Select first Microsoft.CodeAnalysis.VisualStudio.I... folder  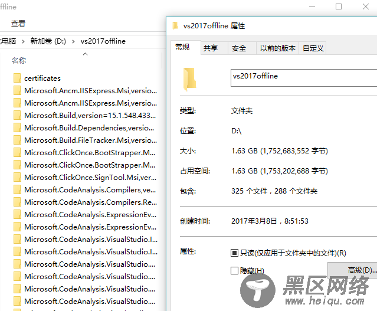click(91, 239)
